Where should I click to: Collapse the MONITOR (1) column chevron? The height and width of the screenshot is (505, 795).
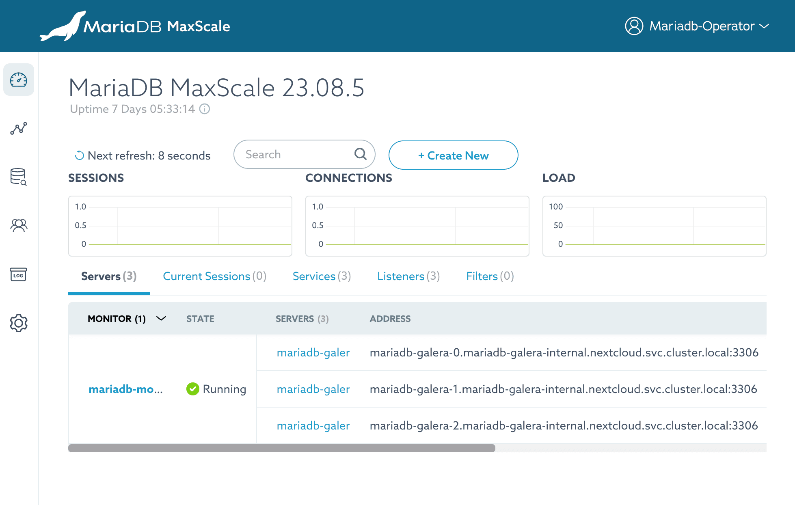[161, 319]
